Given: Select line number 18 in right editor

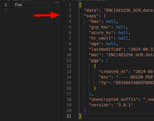Looking at the screenshot, I should click(x=69, y=99).
